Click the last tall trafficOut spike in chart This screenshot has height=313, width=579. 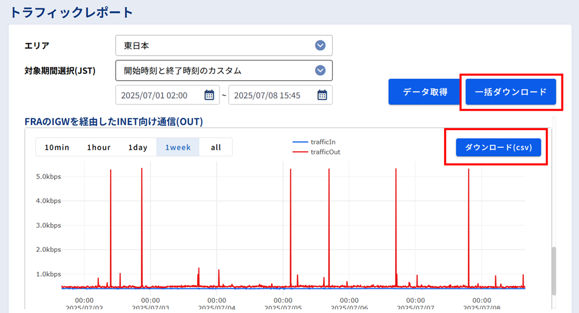[x=468, y=214]
